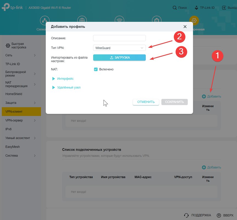Open TP-Link ID icon in top bar
The height and width of the screenshot is (220, 237).
196,8
